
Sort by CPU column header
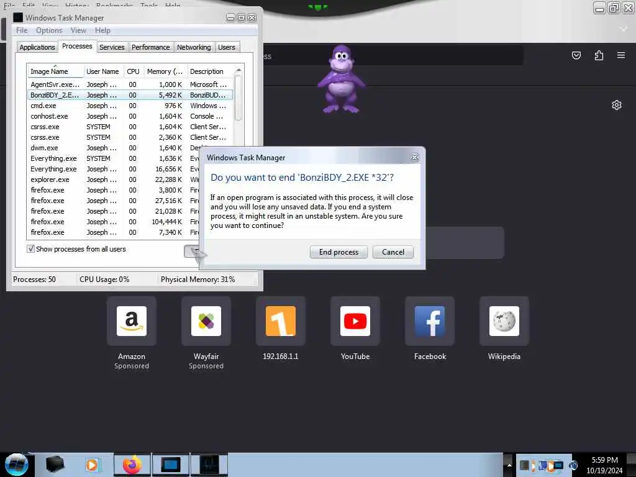click(x=133, y=71)
